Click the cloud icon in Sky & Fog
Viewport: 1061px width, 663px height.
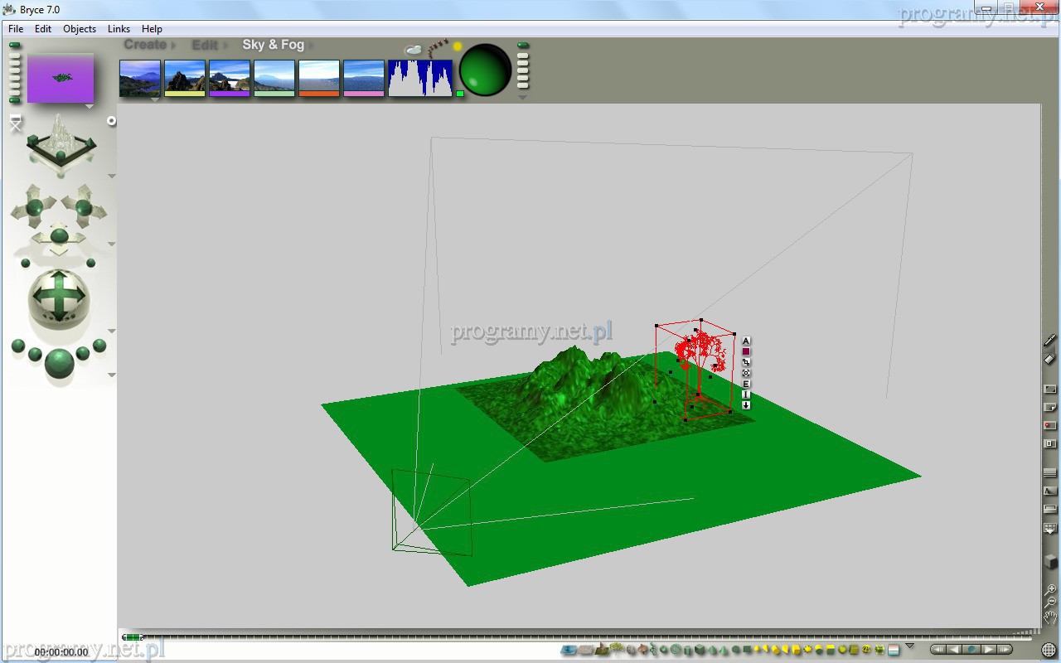point(413,51)
